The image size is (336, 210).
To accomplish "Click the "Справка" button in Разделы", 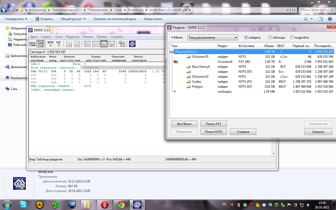I will [243, 132].
